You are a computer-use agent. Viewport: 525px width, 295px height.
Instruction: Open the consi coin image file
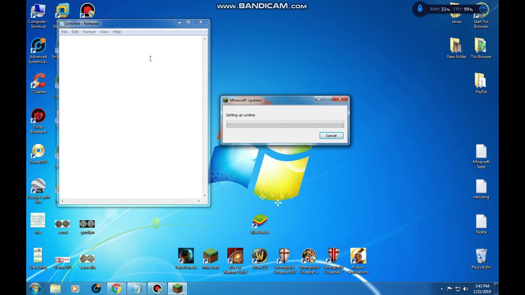click(63, 227)
